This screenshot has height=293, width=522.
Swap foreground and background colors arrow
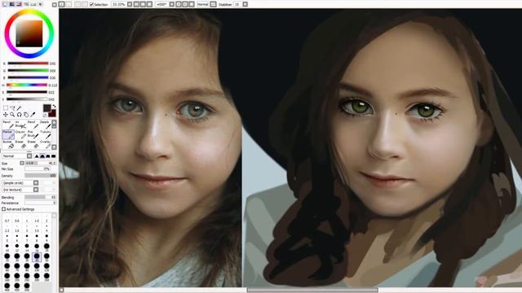tap(55, 106)
